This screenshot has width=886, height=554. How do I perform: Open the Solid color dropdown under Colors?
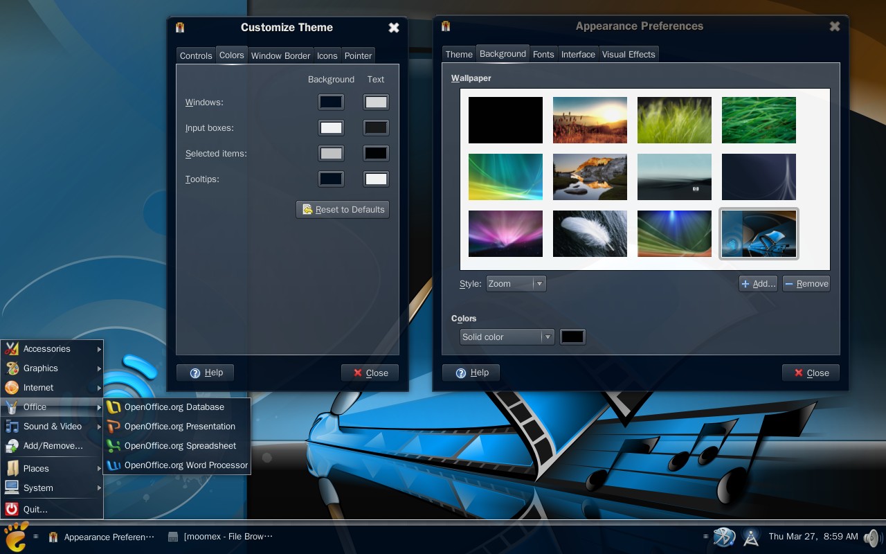click(507, 337)
